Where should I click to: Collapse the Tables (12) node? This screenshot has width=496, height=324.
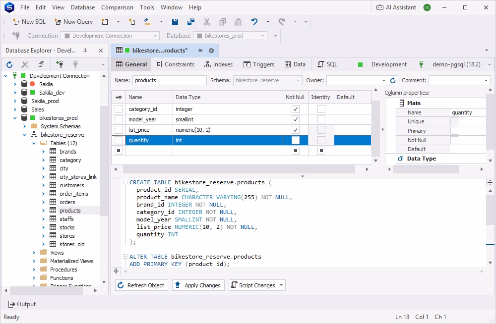(x=34, y=143)
